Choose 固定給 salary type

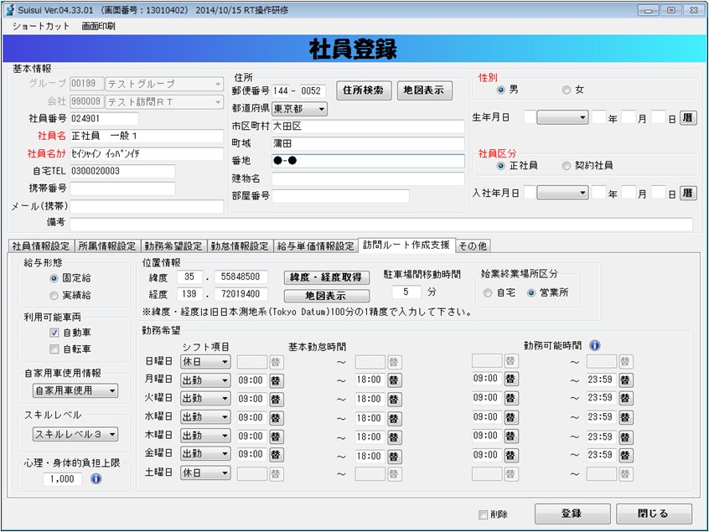[54, 278]
